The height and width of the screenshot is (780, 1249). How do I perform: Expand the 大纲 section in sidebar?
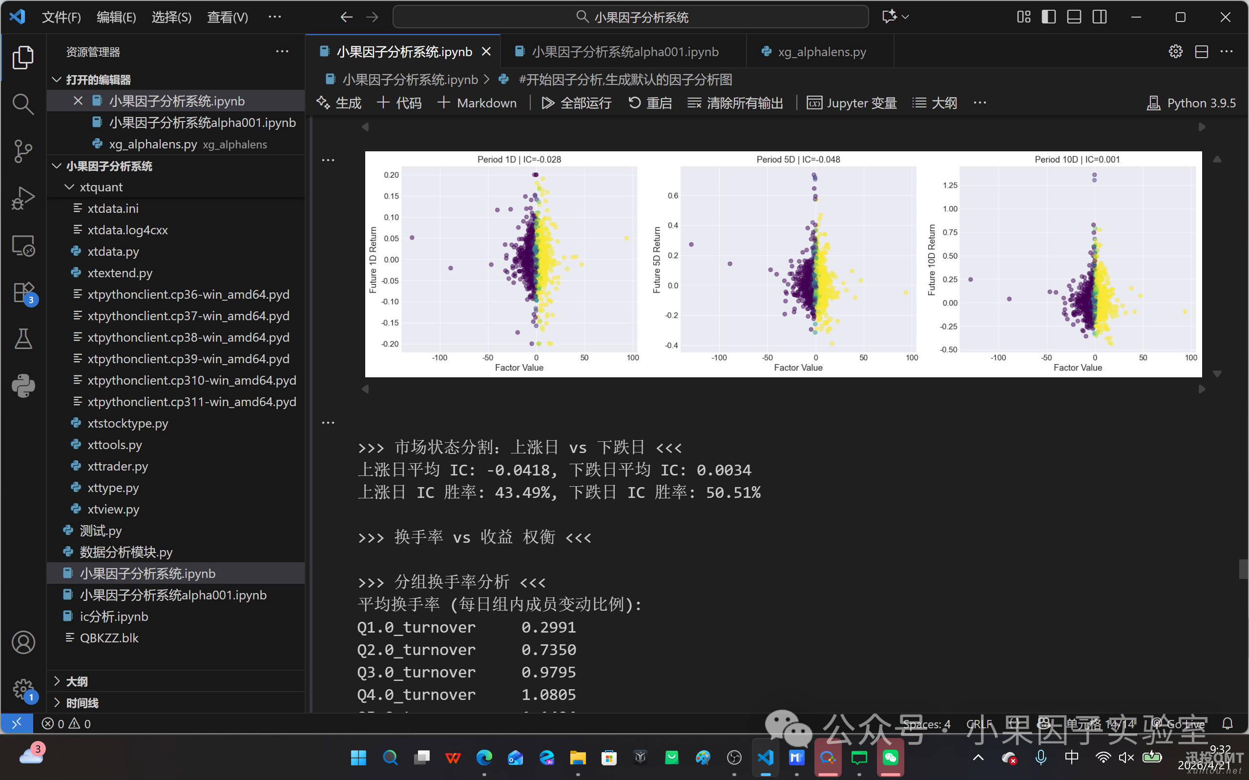point(77,681)
